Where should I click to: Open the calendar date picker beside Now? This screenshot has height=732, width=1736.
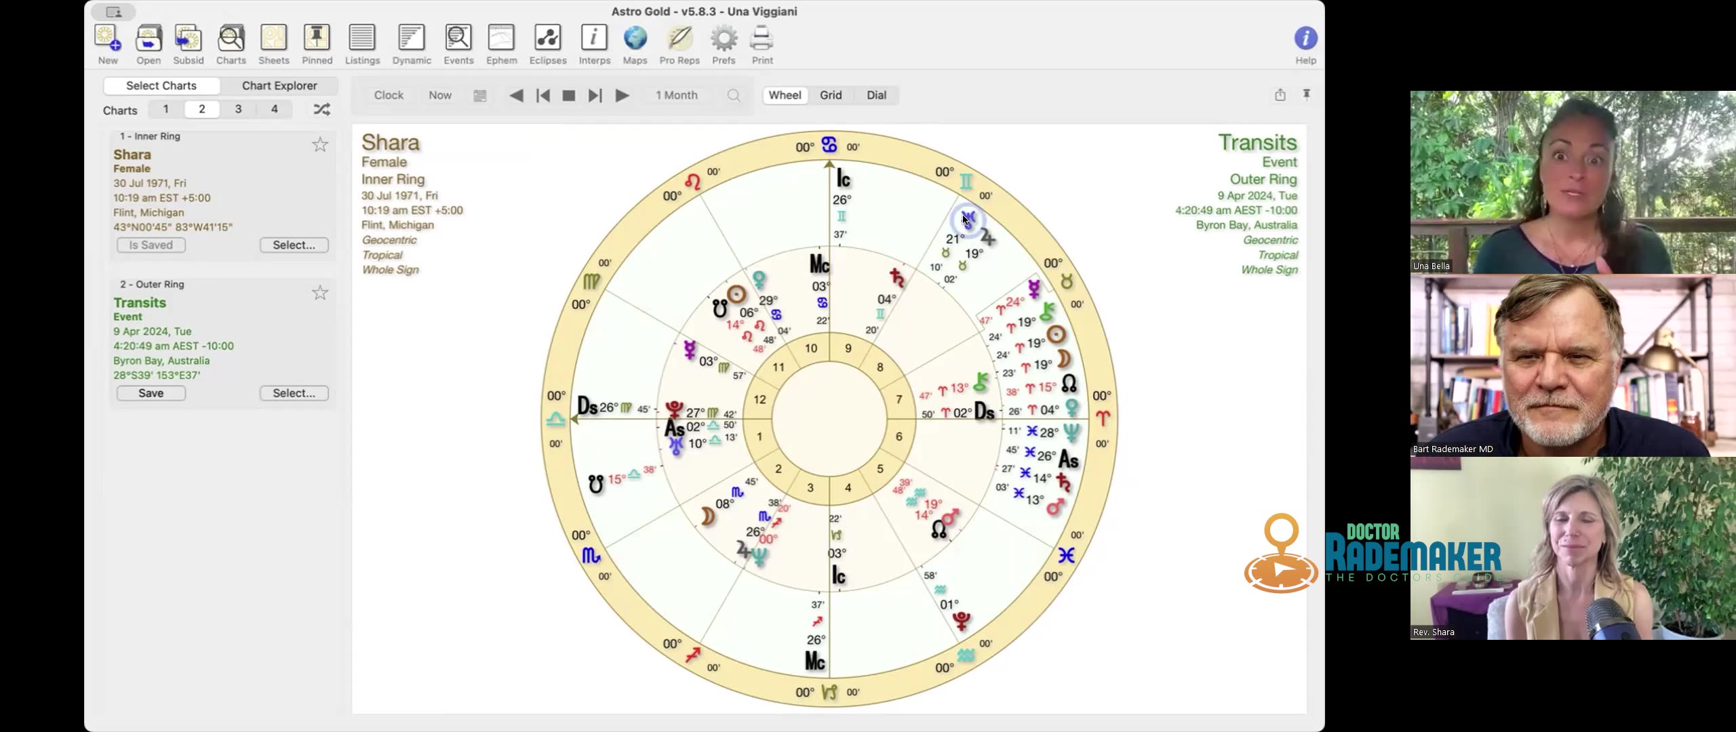[480, 96]
